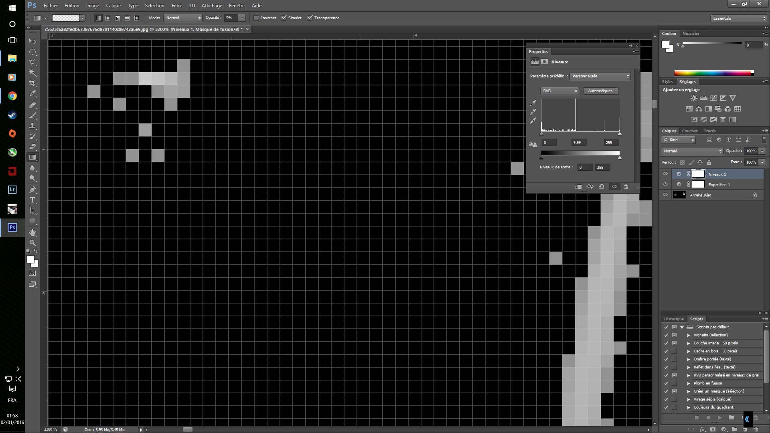Select the Hand tool
770x433 pixels.
pos(32,232)
